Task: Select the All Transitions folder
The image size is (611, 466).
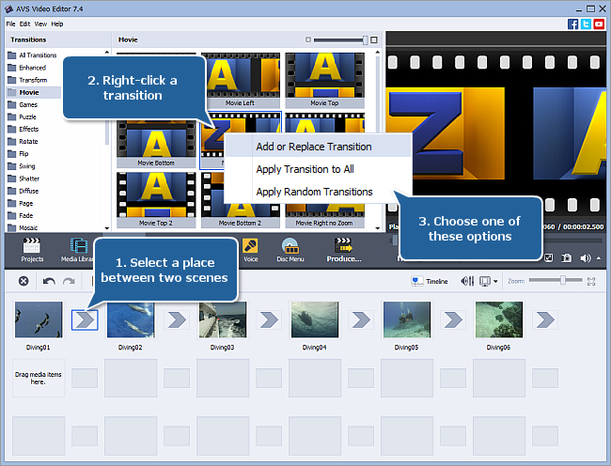Action: pos(33,55)
